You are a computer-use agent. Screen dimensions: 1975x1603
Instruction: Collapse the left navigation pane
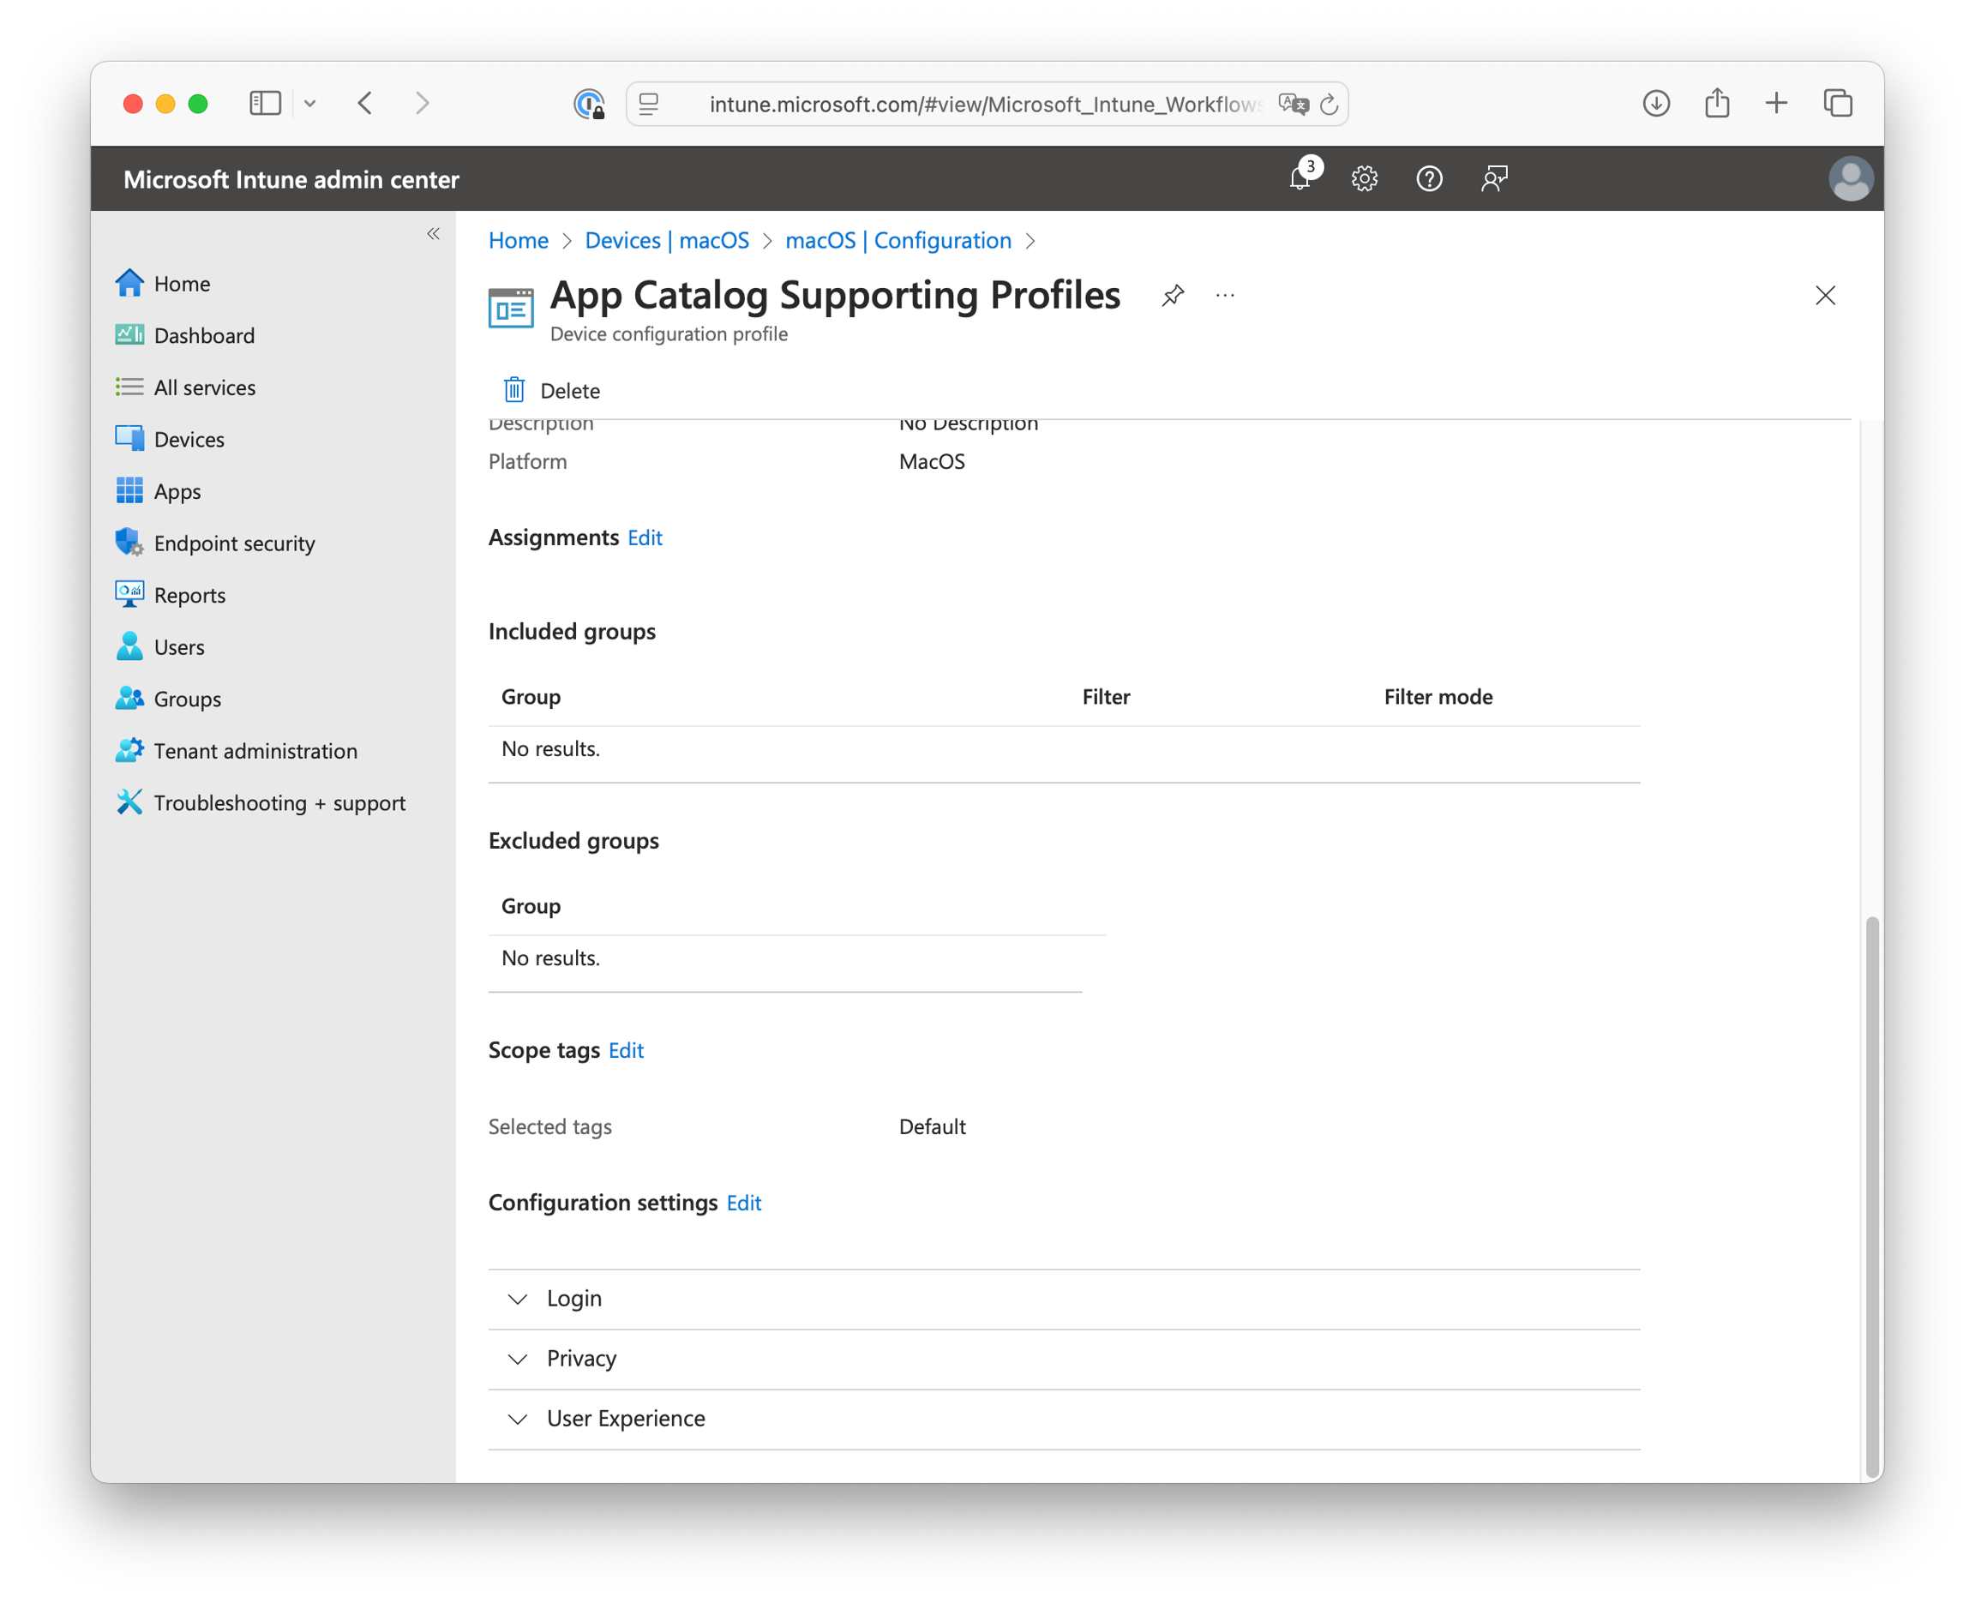pyautogui.click(x=433, y=234)
